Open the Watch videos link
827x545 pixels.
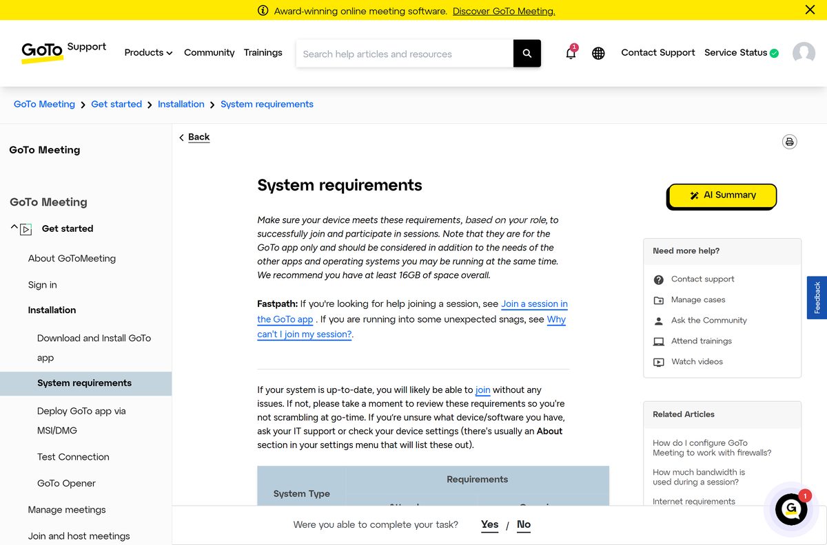coord(697,362)
